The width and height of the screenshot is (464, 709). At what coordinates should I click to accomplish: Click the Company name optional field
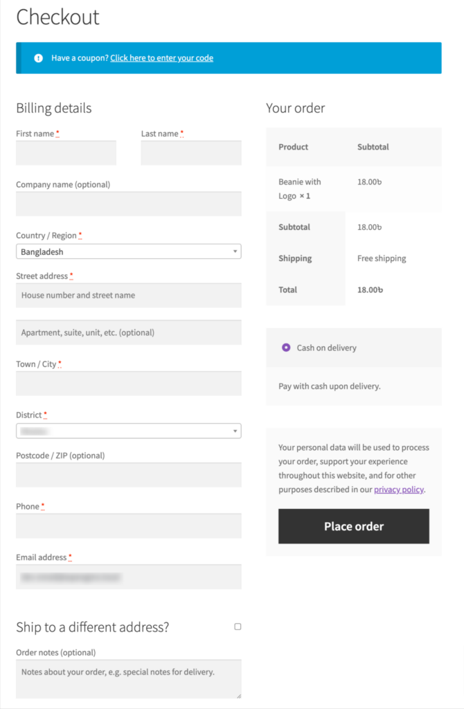[x=128, y=204]
